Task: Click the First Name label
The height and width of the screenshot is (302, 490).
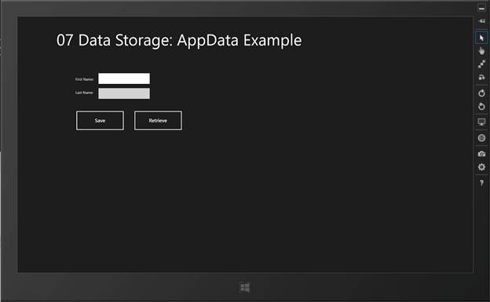Action: coord(84,79)
